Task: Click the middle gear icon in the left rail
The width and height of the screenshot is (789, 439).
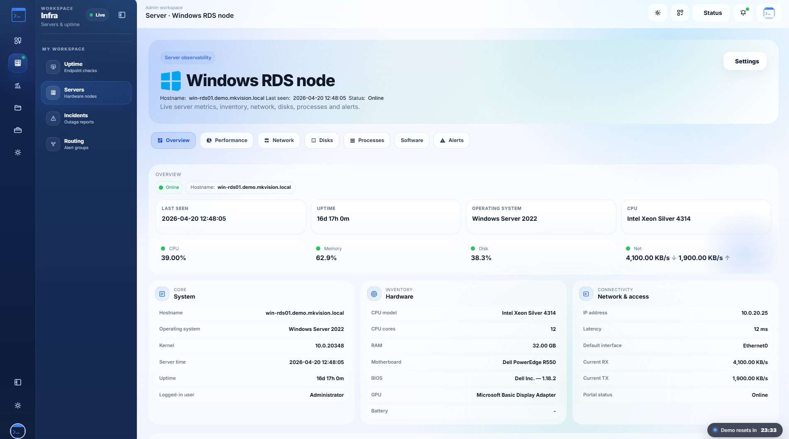Action: coord(18,152)
